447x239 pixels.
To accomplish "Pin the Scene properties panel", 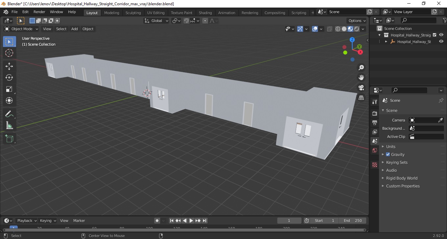I will tap(441, 100).
